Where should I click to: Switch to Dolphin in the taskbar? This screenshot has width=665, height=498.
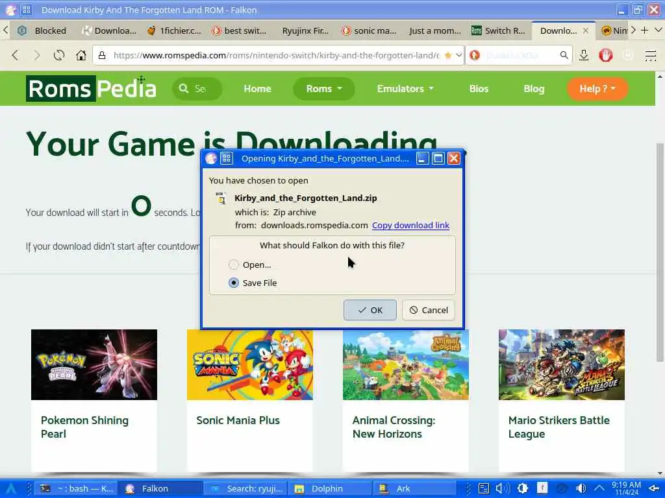tap(330, 488)
